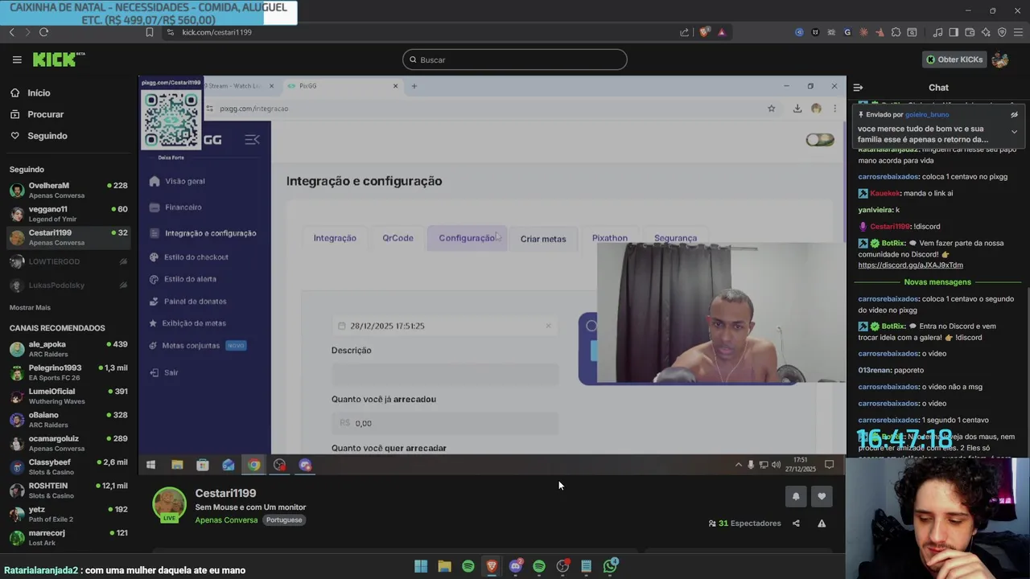
Task: Open ale_apoka recommended channel
Action: (x=68, y=349)
